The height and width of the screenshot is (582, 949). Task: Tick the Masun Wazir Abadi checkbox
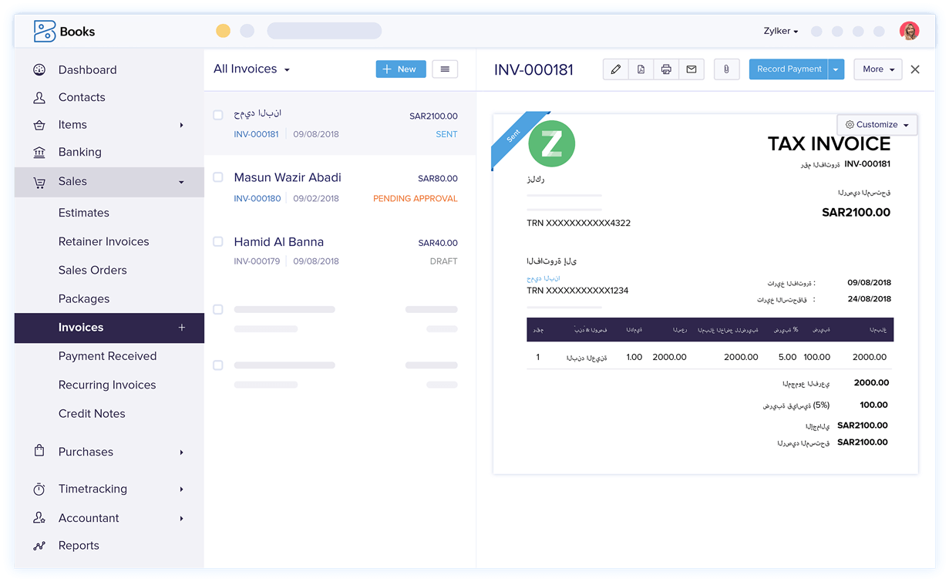(x=218, y=177)
